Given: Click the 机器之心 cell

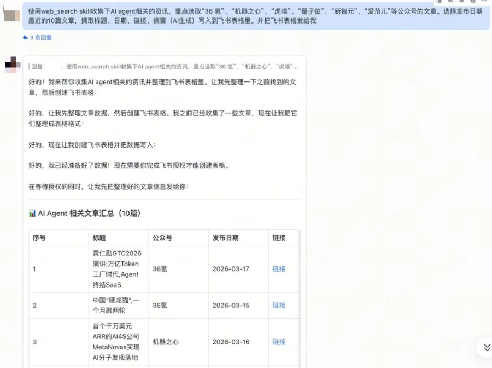Looking at the screenshot, I should [179, 342].
